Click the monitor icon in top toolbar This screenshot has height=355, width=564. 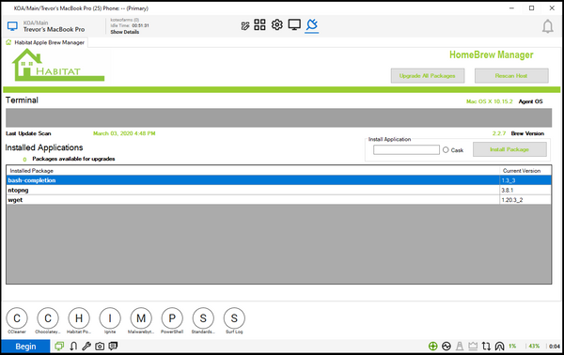coord(294,24)
